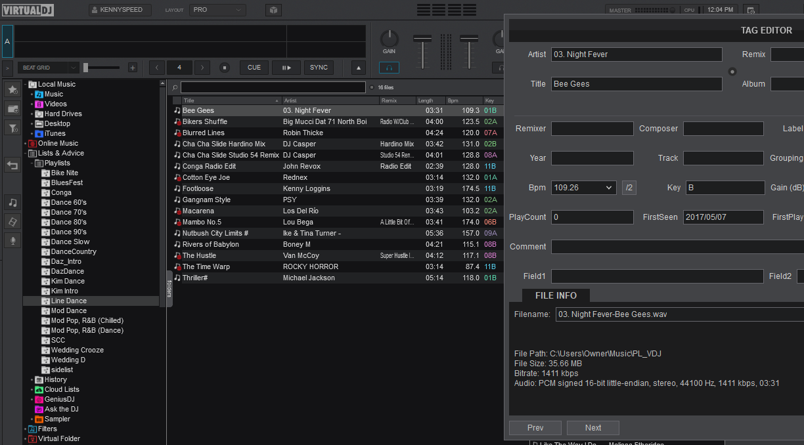Screen dimensions: 804x445
Task: Sort track list by Length column header
Action: [x=431, y=100]
